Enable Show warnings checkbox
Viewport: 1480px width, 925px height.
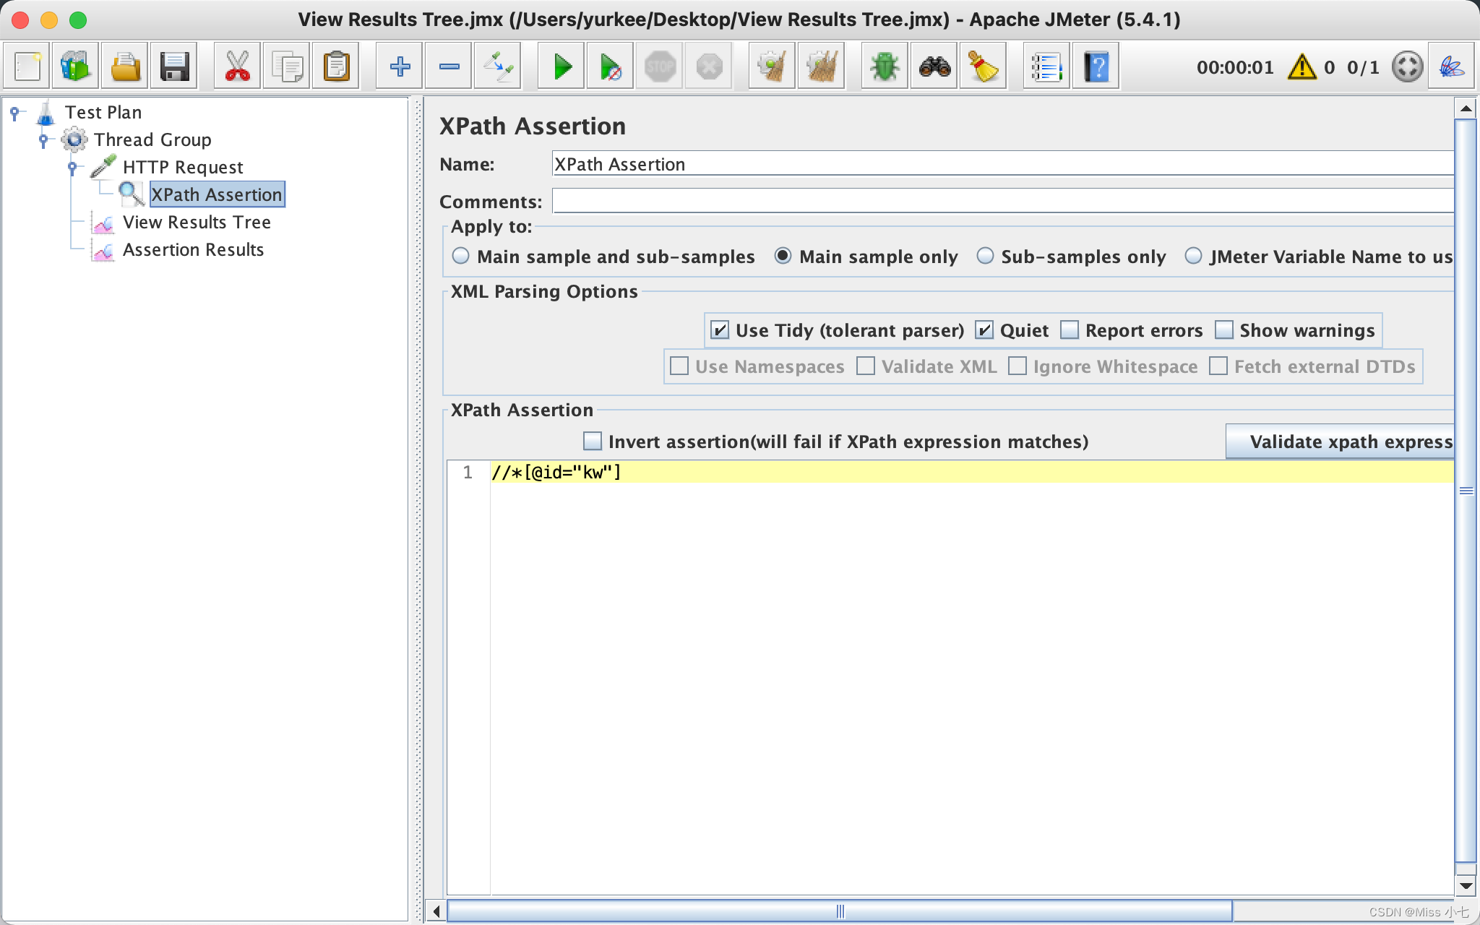tap(1224, 330)
